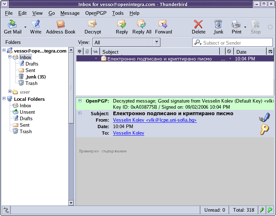276x216 pixels.
Task: Sort messages by Date column
Action: click(250, 51)
